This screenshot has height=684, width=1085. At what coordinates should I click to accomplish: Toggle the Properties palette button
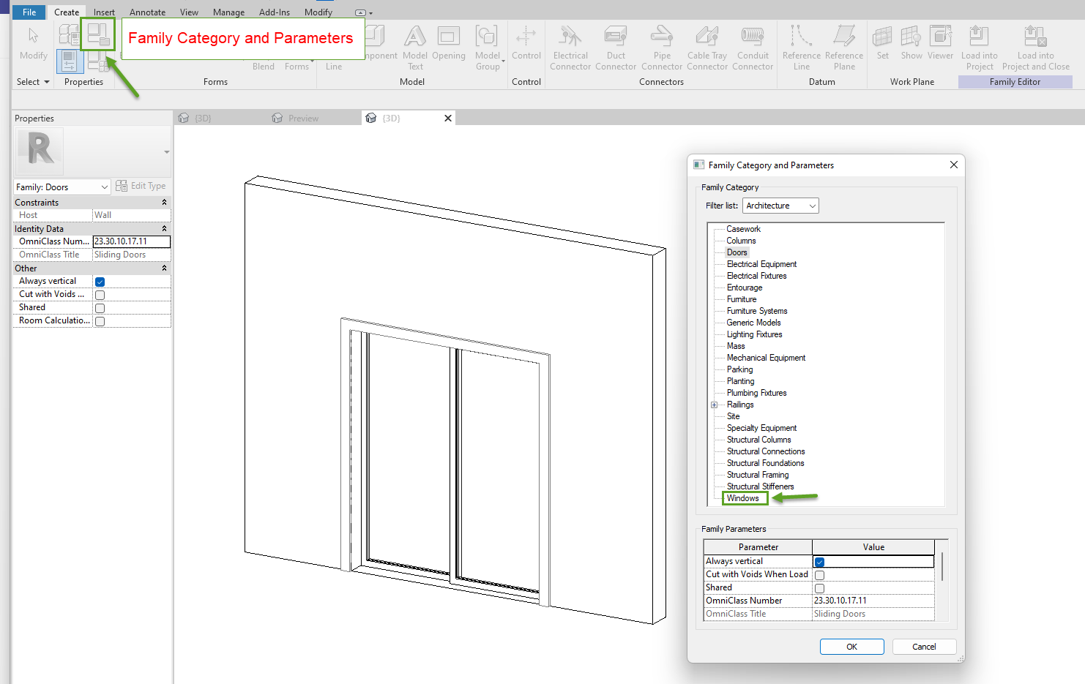pos(70,61)
